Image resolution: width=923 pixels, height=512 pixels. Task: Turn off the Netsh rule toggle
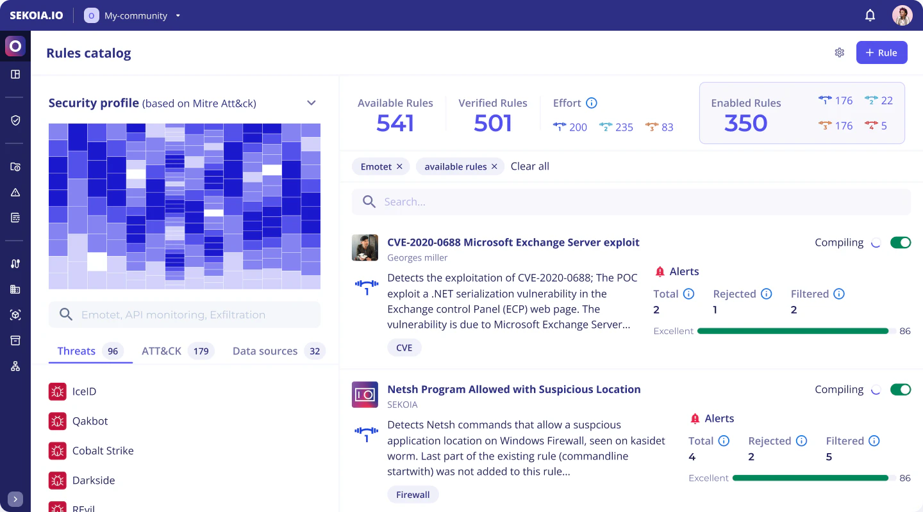901,389
